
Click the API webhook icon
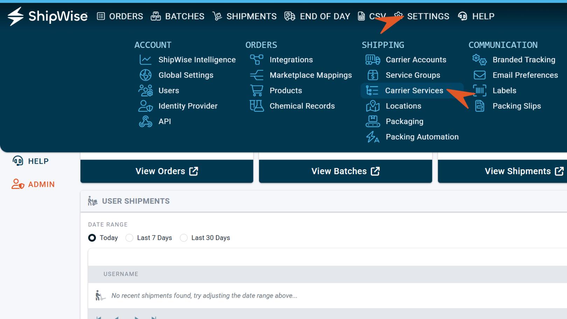click(x=146, y=121)
